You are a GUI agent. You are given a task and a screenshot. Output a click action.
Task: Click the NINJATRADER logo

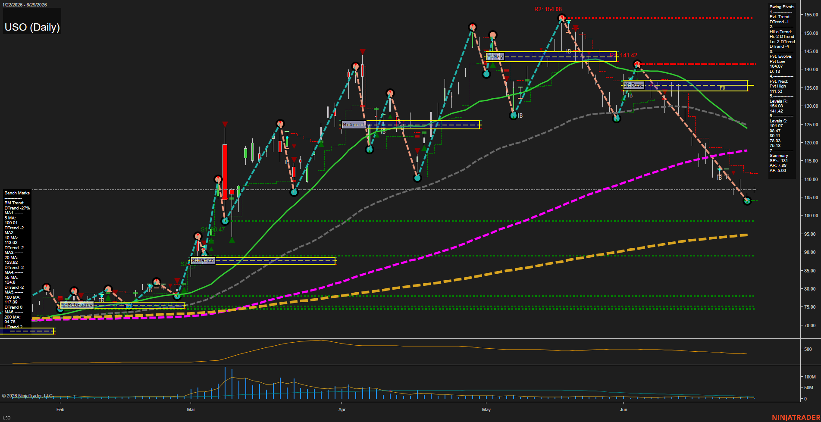(x=796, y=417)
